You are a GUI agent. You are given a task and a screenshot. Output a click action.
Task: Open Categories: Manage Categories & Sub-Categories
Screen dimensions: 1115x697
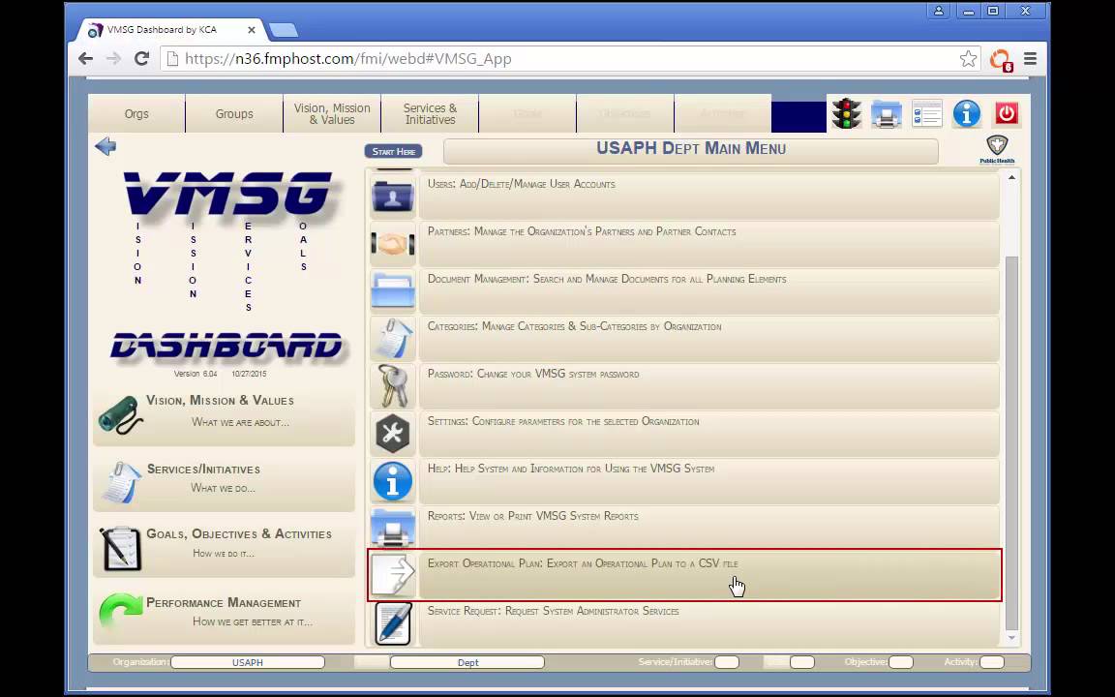pyautogui.click(x=708, y=338)
